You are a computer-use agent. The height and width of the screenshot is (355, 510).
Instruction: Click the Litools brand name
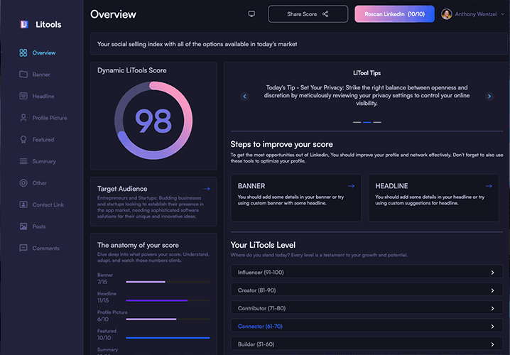[48, 24]
